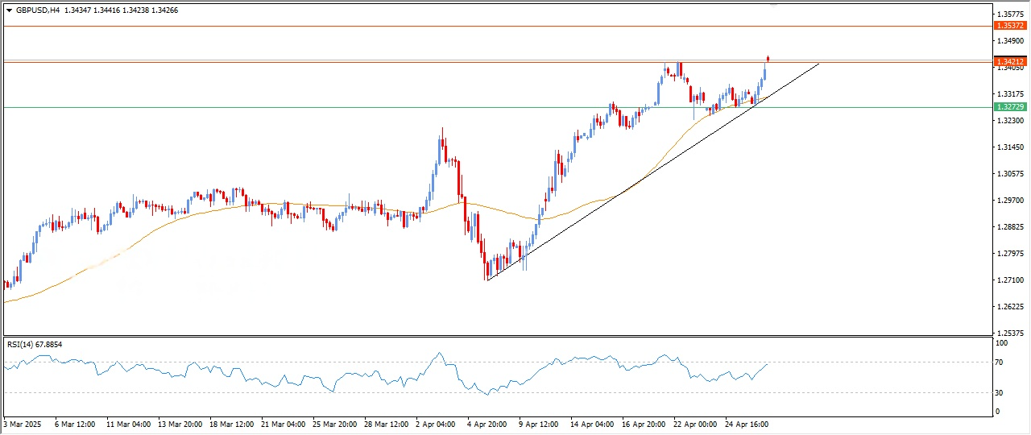Select the red 1.35372 price label

[1010, 26]
